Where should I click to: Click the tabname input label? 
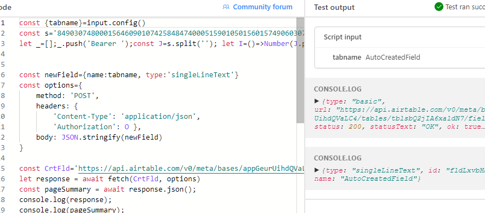347,57
